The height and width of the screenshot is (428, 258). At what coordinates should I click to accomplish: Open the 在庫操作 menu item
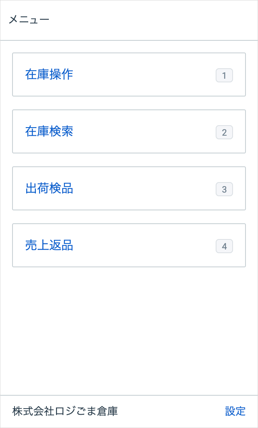pos(129,75)
